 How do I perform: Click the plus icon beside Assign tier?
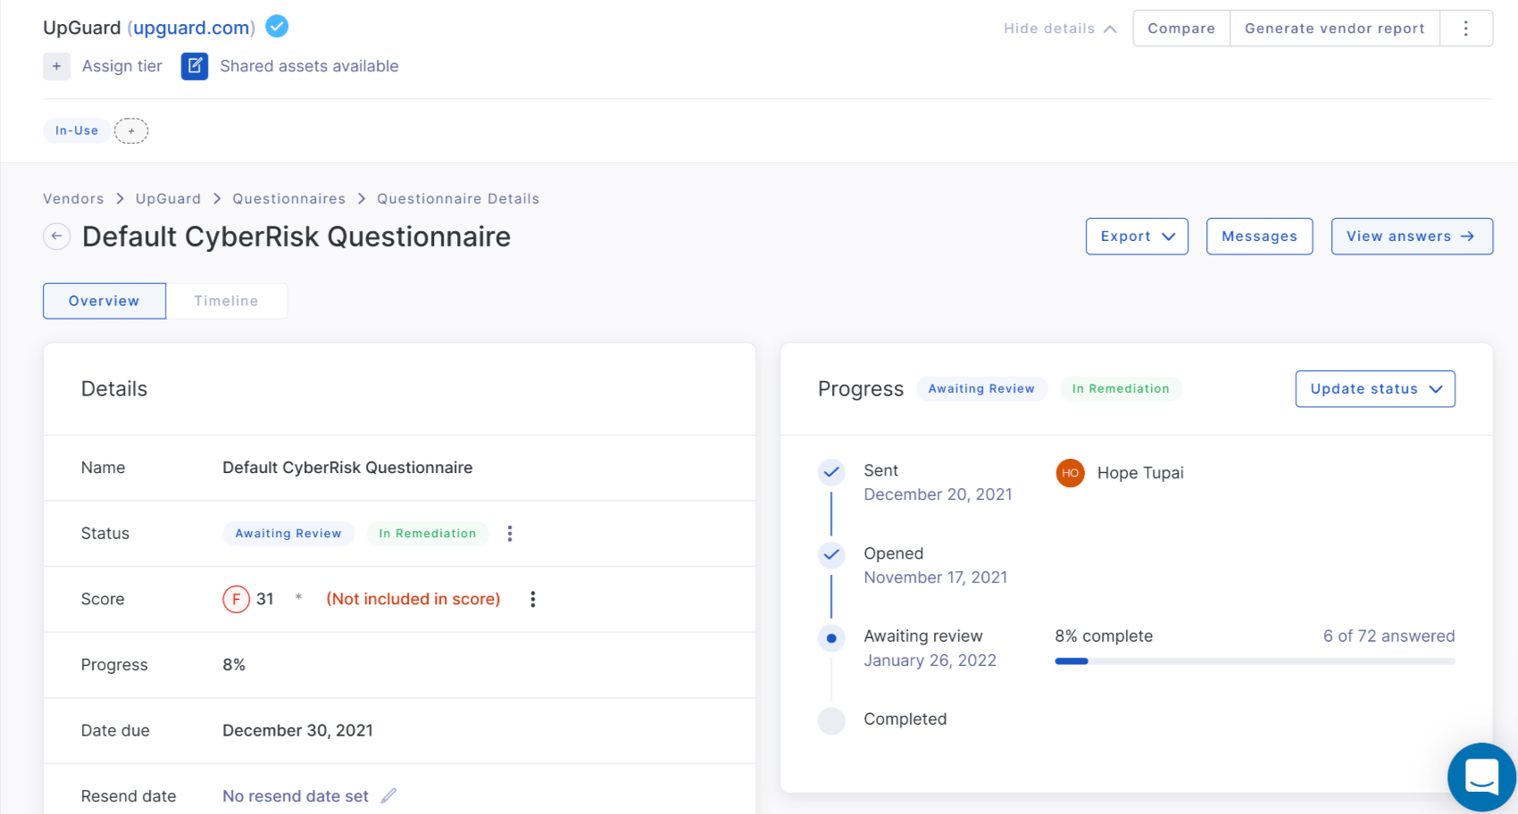[56, 66]
